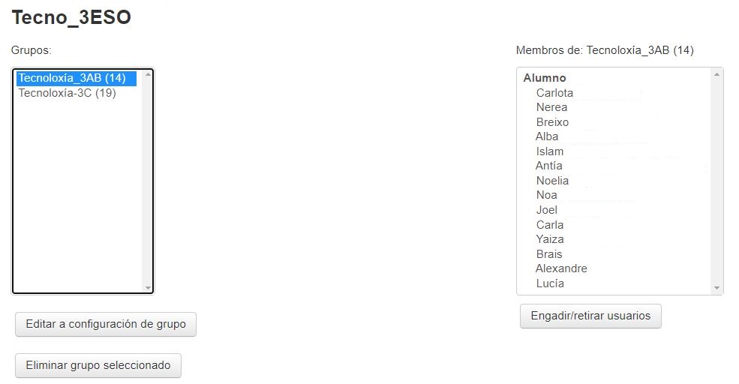
Task: Choose Noelia from members list
Action: click(x=552, y=181)
